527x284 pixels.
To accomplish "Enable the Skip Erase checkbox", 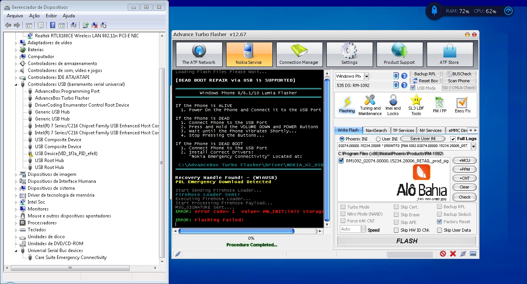I will pyautogui.click(x=396, y=215).
